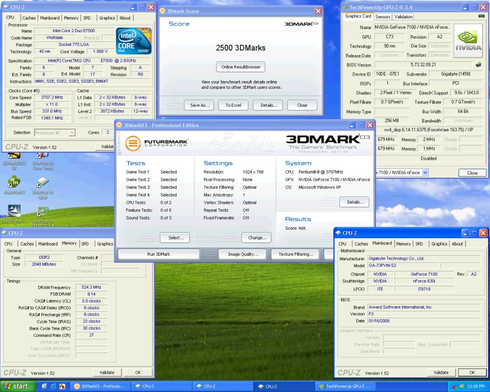
Task: Click the 3DMark03 taskbar button
Action: (x=100, y=386)
